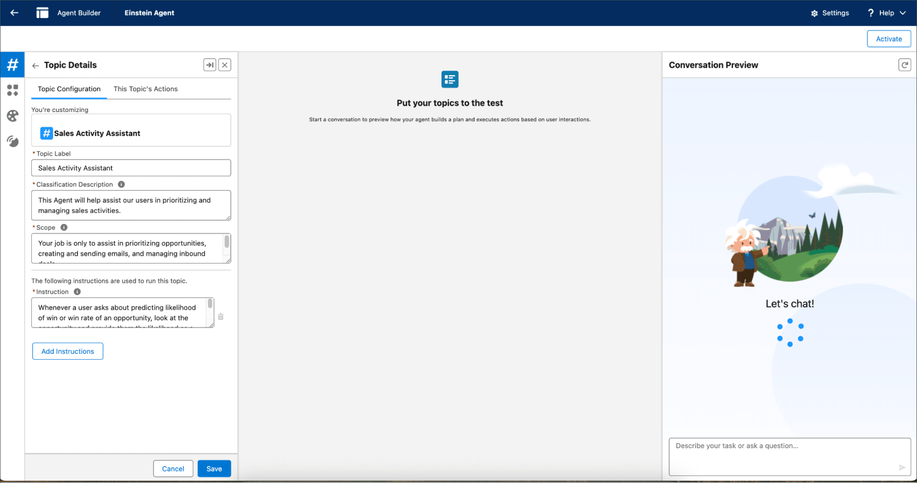The height and width of the screenshot is (483, 917).
Task: Click the Conversation Preview heading
Action: 713,65
